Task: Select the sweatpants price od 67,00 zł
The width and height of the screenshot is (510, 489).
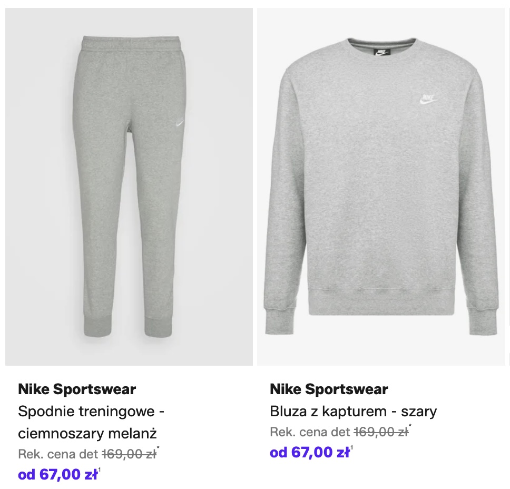Action: click(x=58, y=474)
